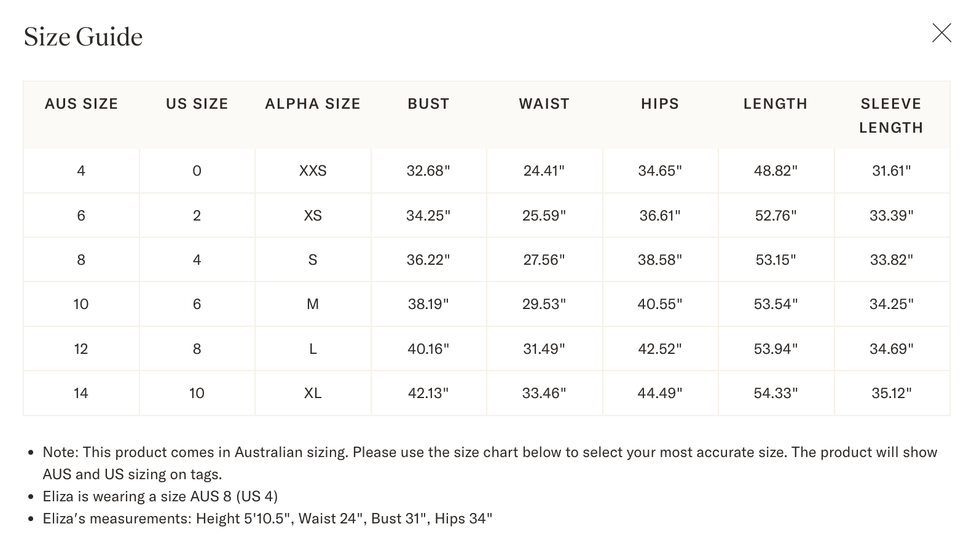This screenshot has height=548, width=966.
Task: Click the US SIZE column header
Action: [x=197, y=104]
